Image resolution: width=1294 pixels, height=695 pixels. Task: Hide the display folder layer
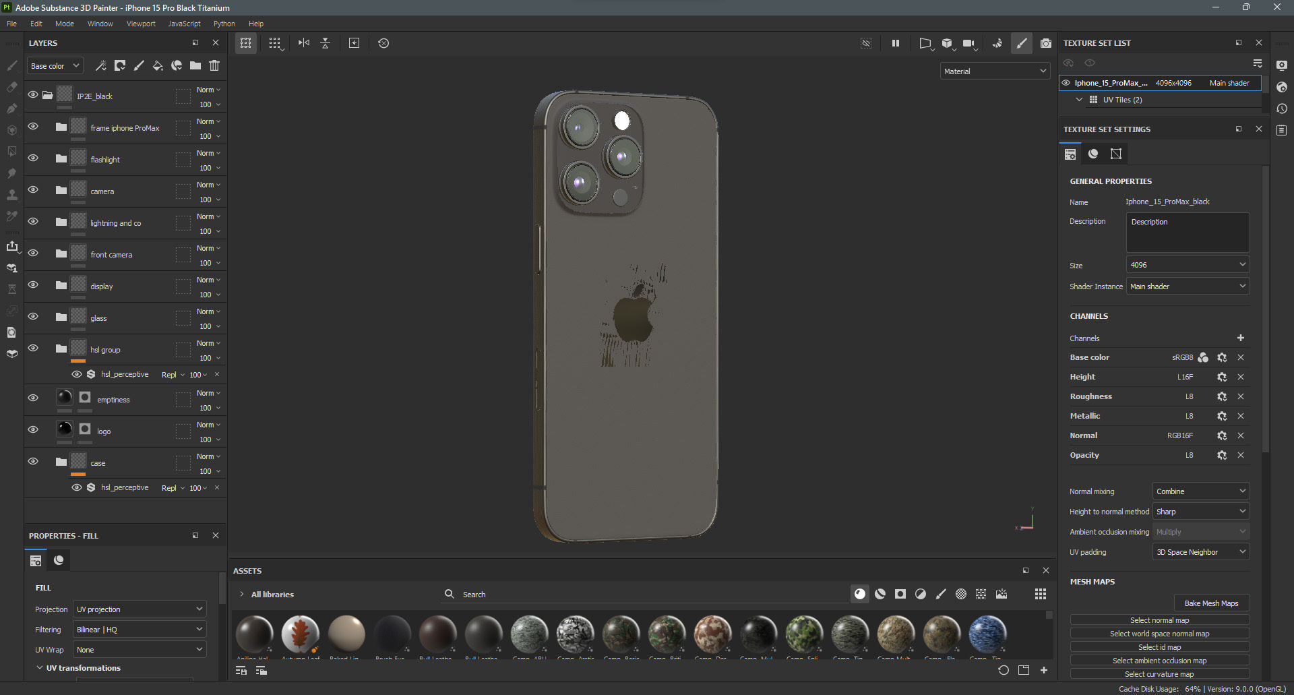click(x=32, y=284)
